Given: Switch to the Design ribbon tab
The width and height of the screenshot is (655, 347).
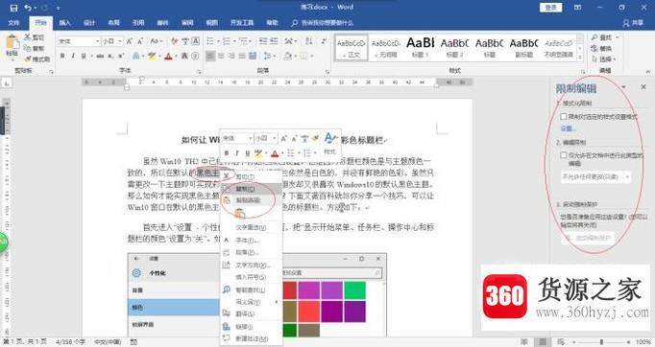Looking at the screenshot, I should (89, 23).
